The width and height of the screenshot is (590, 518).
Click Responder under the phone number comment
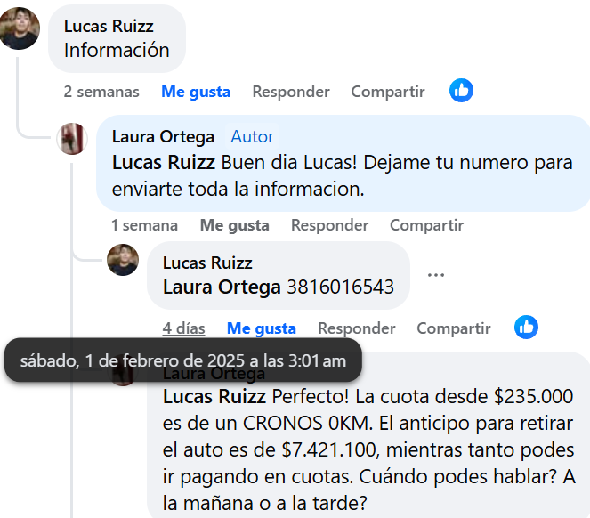357,328
